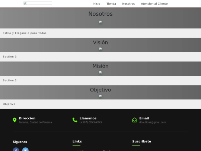Select the Misión section heading
The height and width of the screenshot is (151, 201).
[100, 66]
